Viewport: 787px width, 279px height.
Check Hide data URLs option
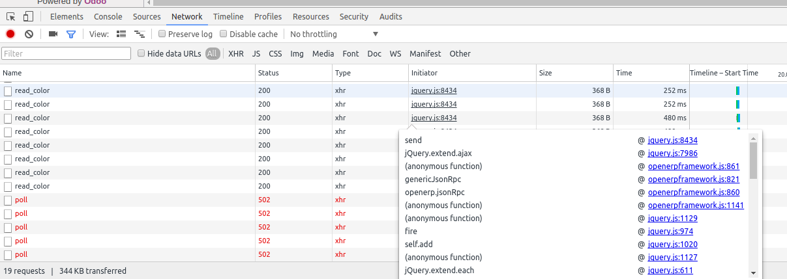pyautogui.click(x=141, y=53)
